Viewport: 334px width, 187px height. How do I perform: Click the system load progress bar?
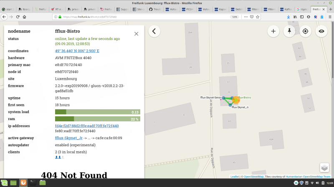(97, 112)
